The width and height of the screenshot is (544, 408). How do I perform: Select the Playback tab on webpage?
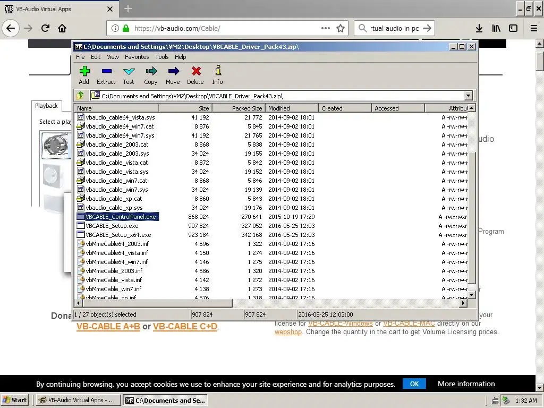[x=47, y=106]
